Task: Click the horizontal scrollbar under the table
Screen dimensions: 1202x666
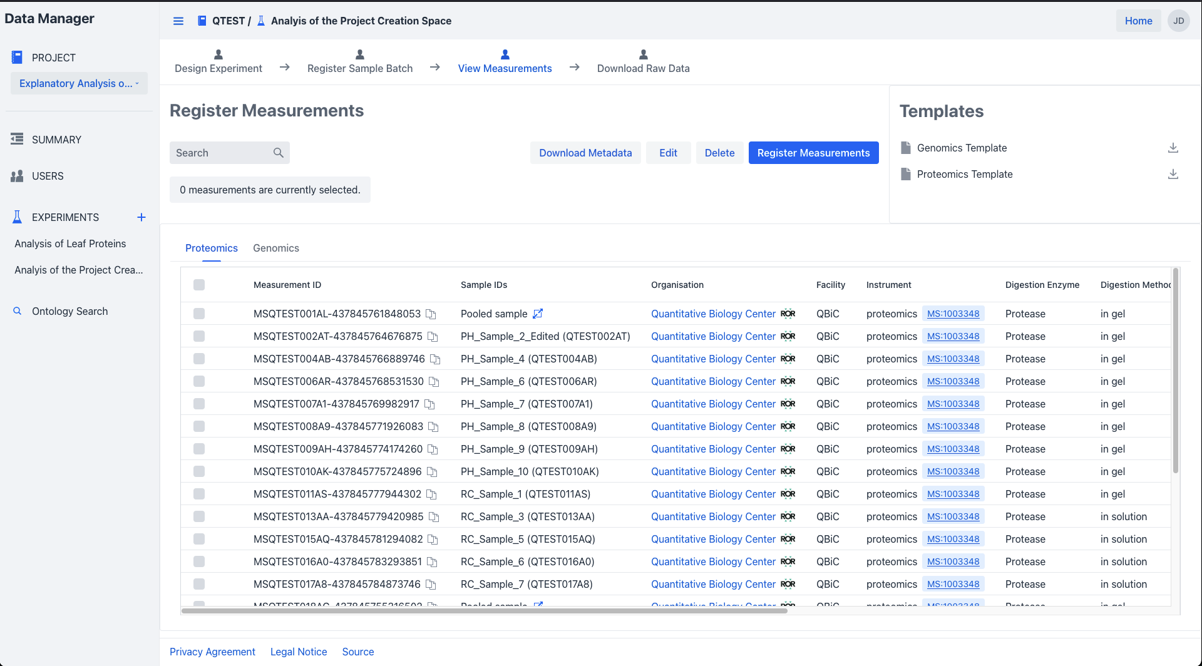Action: [x=483, y=610]
